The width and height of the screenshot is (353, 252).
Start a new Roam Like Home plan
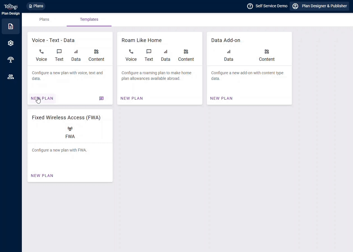132,98
